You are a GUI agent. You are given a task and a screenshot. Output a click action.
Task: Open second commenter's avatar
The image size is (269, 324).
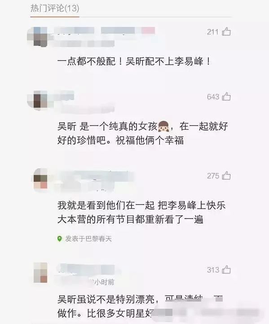pyautogui.click(x=37, y=101)
